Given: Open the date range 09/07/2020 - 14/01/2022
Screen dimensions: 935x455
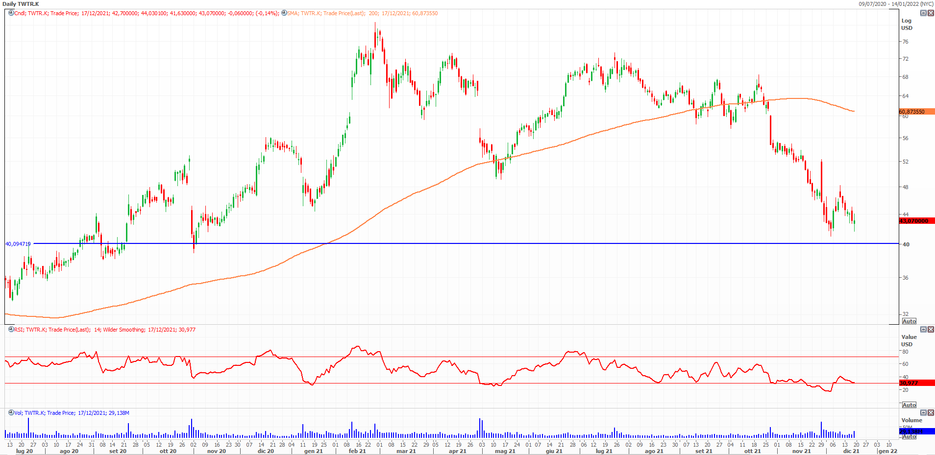Looking at the screenshot, I should [895, 4].
